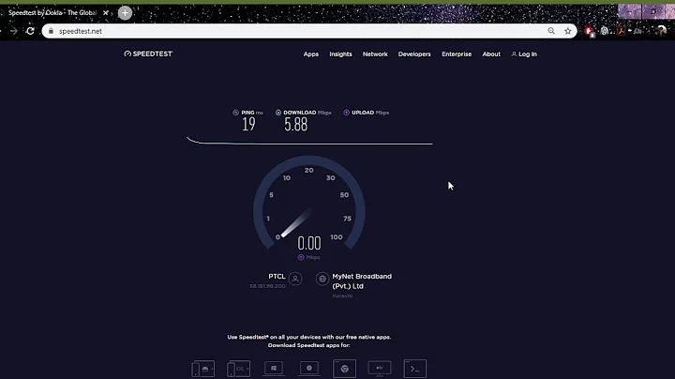View site info via padlock icon
The height and width of the screenshot is (379, 675).
51,31
